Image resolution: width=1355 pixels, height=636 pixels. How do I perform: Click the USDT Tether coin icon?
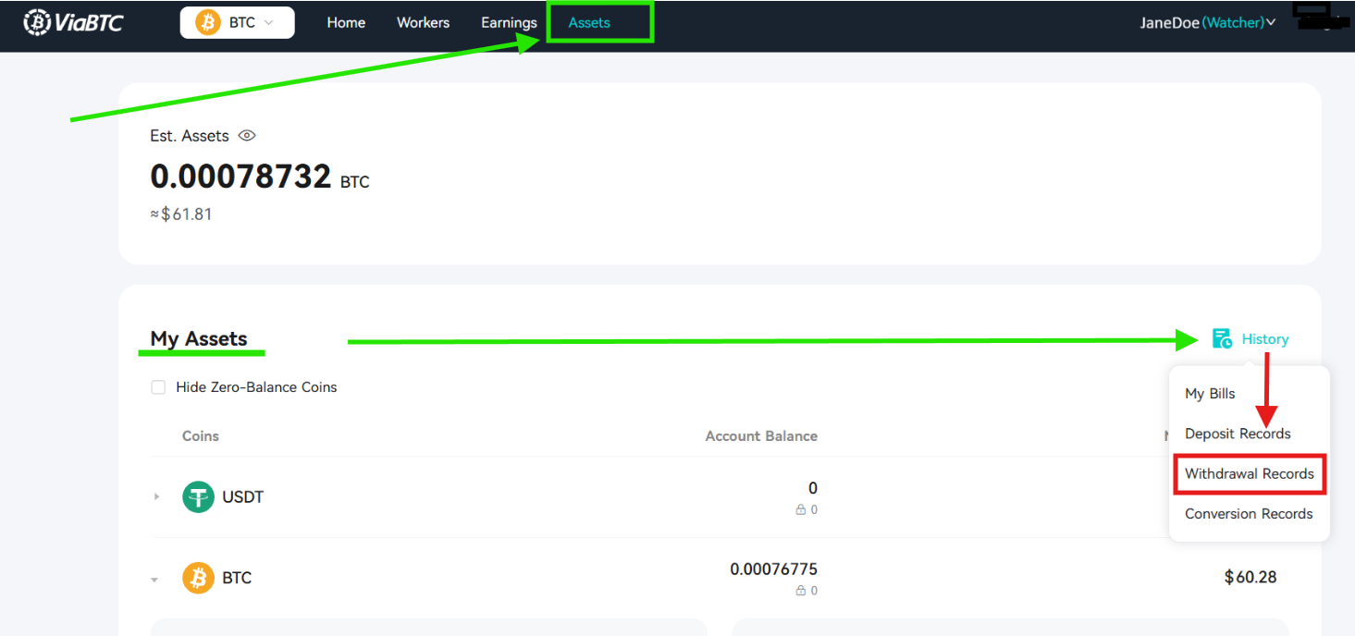tap(198, 497)
